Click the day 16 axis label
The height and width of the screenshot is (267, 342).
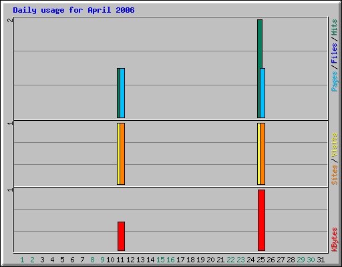170,260
